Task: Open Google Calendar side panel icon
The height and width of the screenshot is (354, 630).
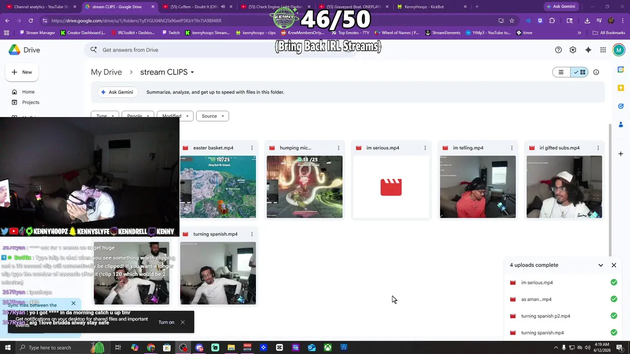Action: [x=621, y=70]
